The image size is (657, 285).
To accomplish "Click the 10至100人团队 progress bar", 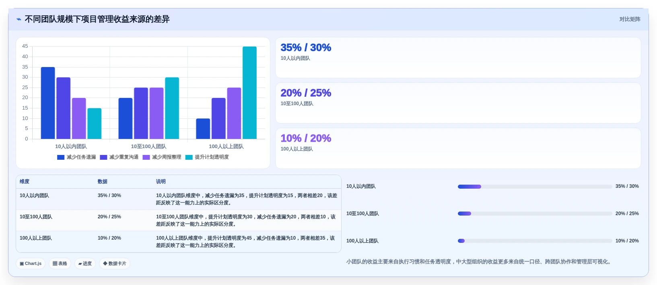I will click(535, 214).
